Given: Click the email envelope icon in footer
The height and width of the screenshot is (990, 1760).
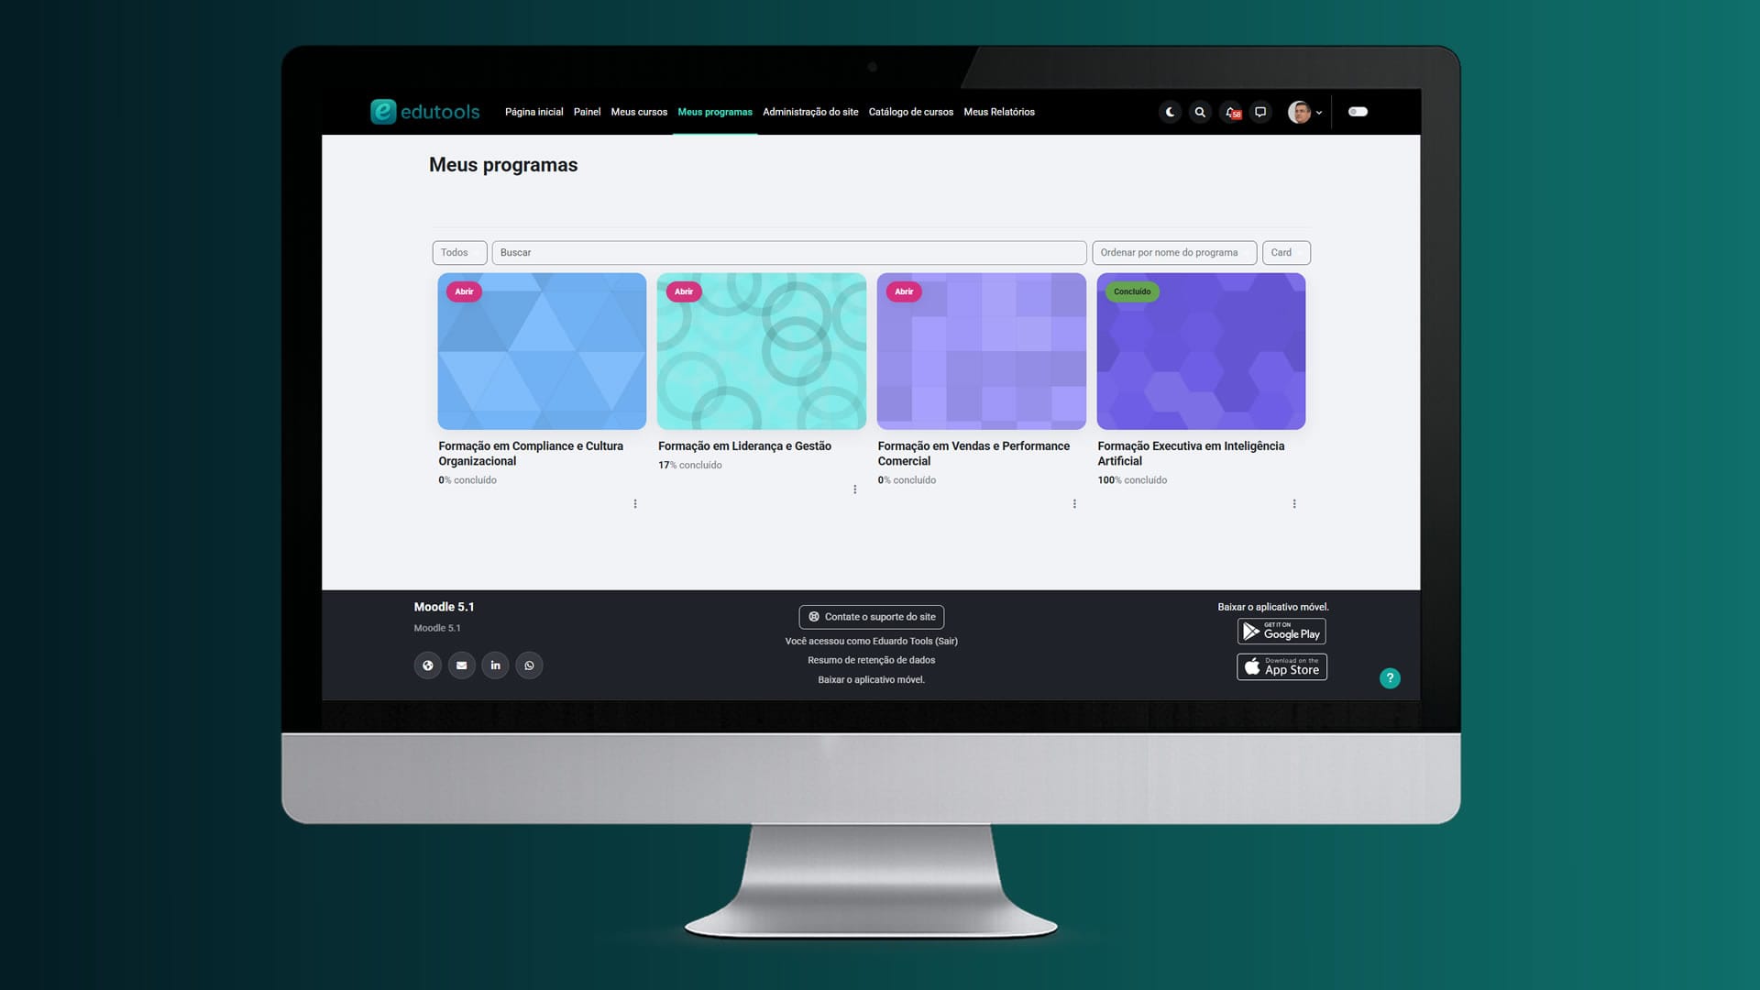Looking at the screenshot, I should 462,665.
